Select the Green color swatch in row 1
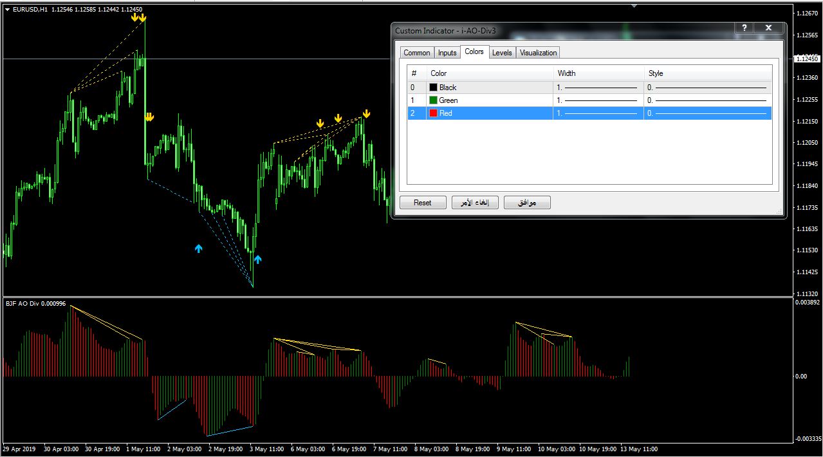This screenshot has width=823, height=457. click(x=434, y=100)
